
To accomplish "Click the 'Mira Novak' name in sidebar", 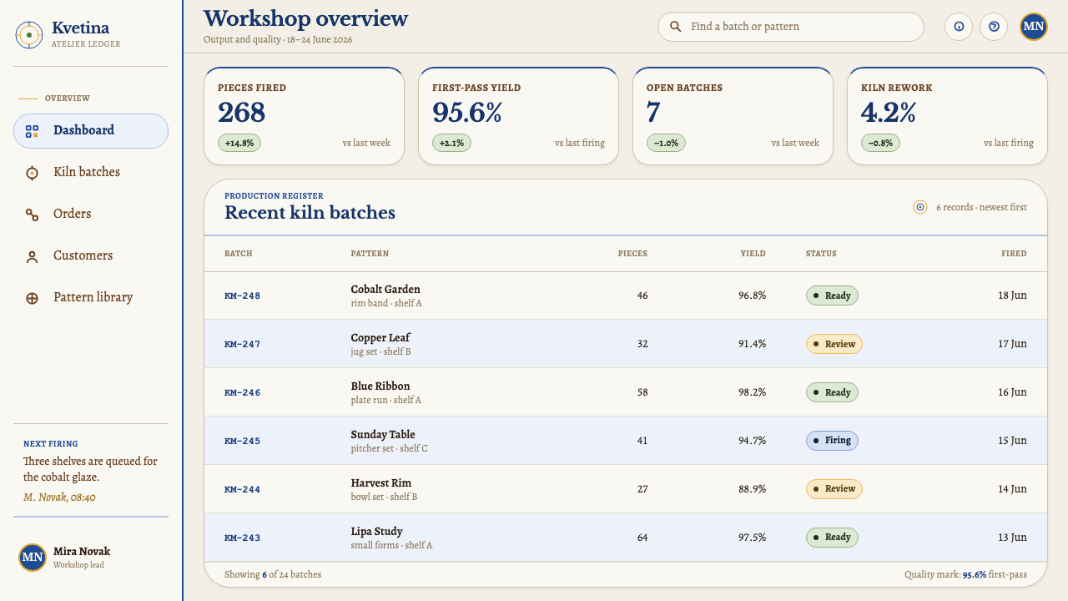I will coord(82,552).
